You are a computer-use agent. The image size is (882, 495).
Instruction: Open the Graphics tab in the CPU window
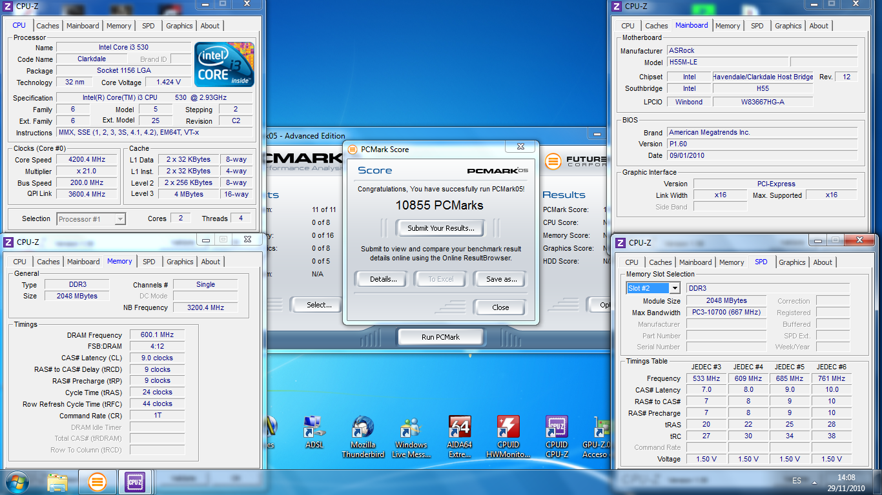click(x=179, y=26)
